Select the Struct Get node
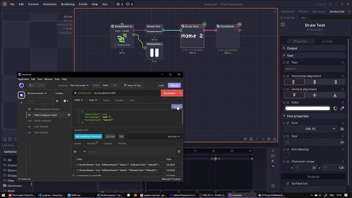 [154, 29]
